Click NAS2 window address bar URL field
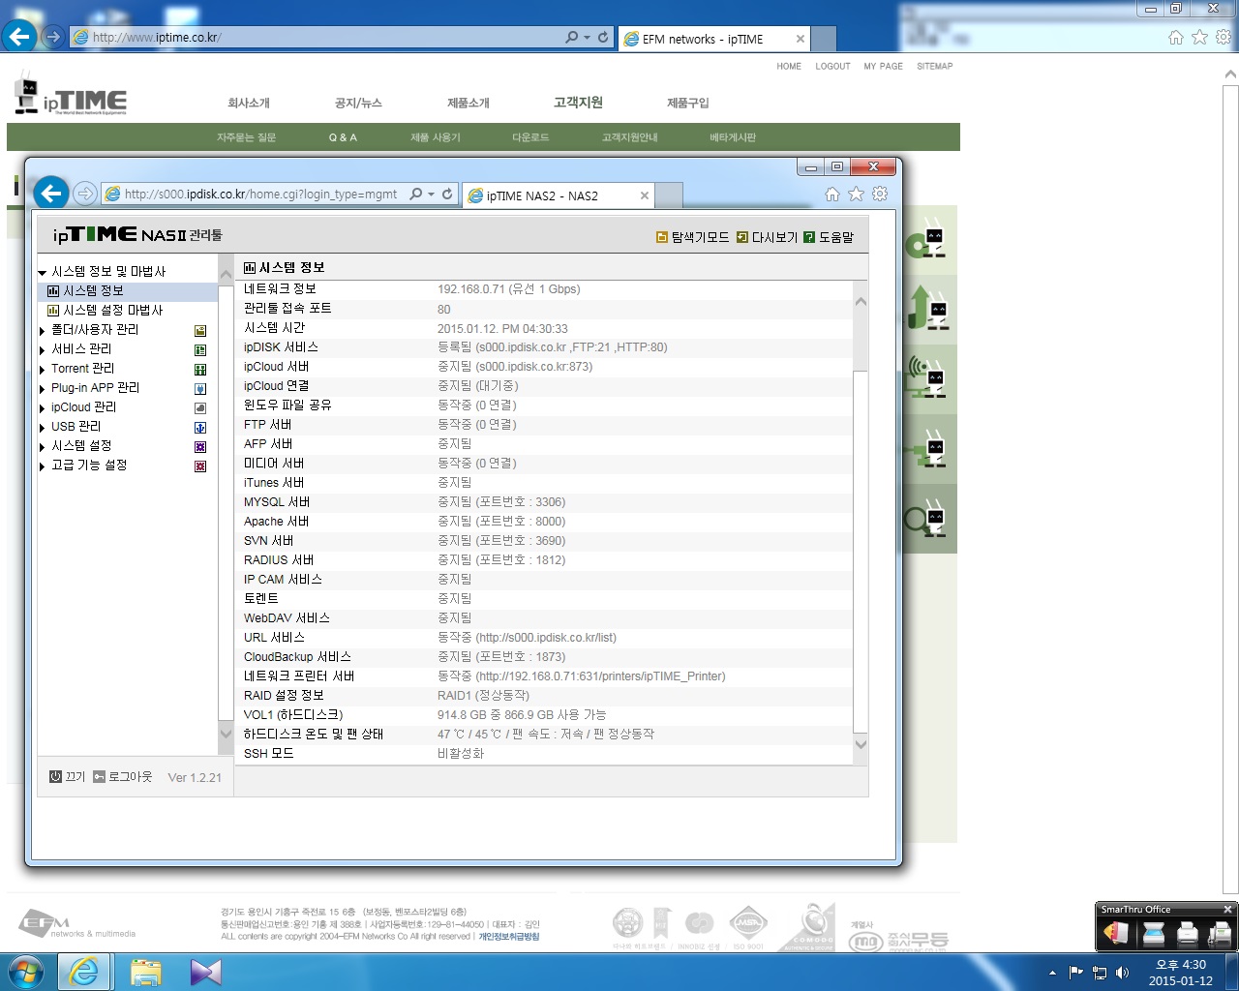 (x=260, y=194)
